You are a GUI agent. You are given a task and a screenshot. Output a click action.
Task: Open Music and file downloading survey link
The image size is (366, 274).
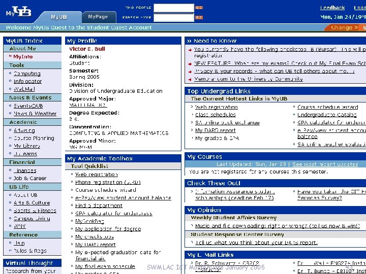point(278,226)
